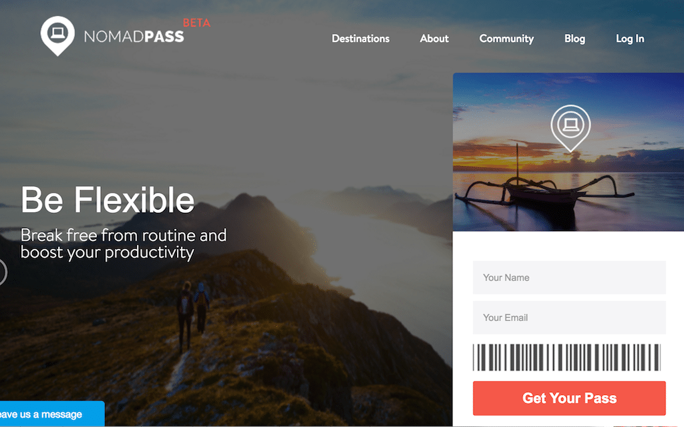Click the NOMADPASS wordmark in the header
The width and height of the screenshot is (684, 427).
[134, 37]
